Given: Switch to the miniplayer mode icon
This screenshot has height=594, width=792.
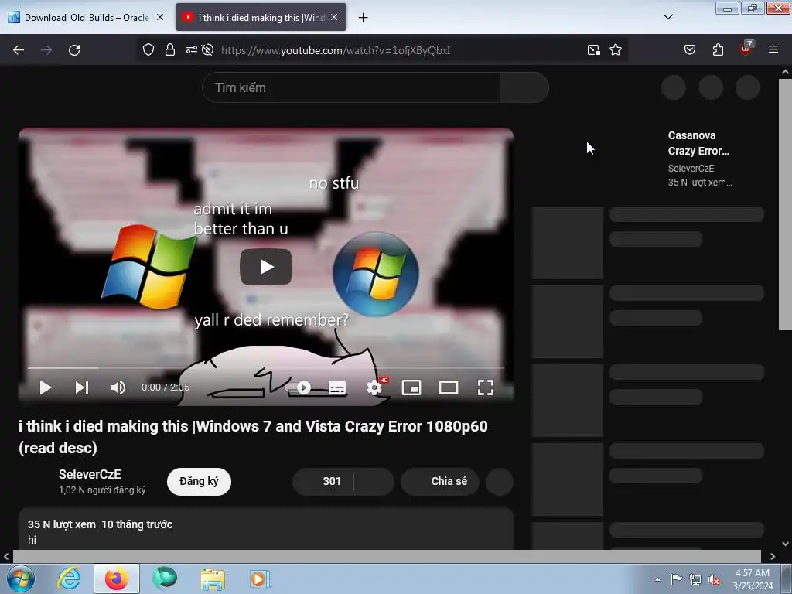Looking at the screenshot, I should click(x=411, y=387).
